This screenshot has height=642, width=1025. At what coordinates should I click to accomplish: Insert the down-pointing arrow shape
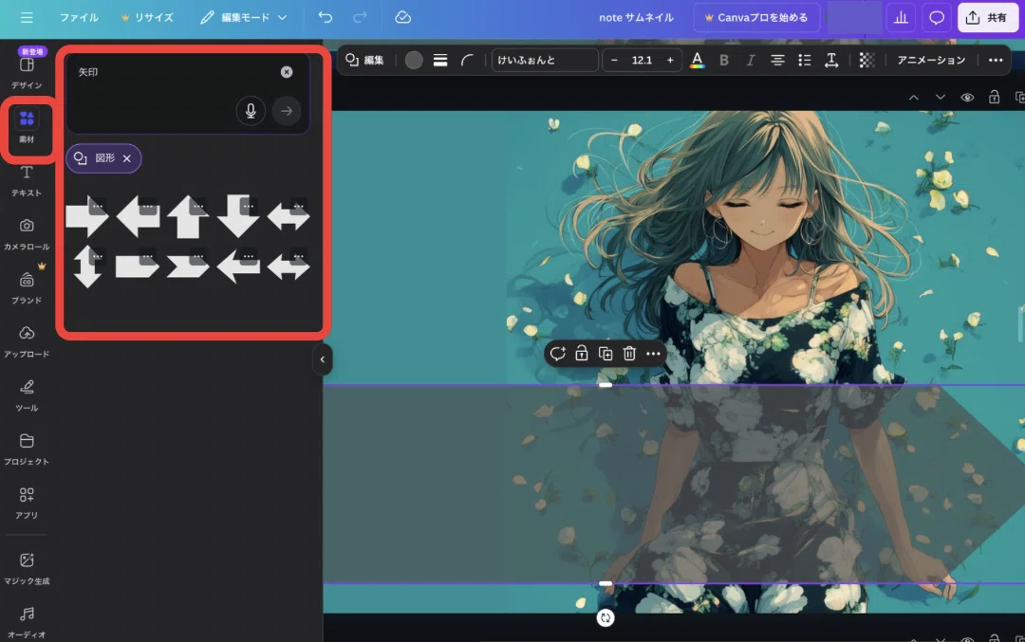tap(238, 217)
